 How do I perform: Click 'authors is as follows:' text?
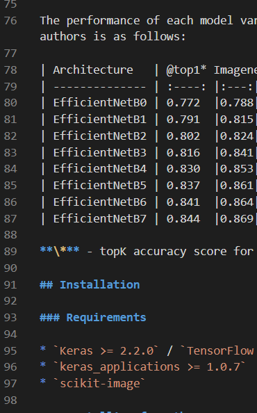113,37
